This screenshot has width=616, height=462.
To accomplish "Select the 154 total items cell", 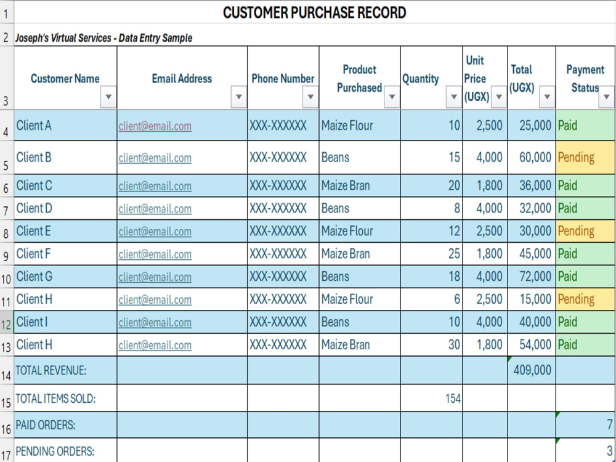I will pos(431,398).
